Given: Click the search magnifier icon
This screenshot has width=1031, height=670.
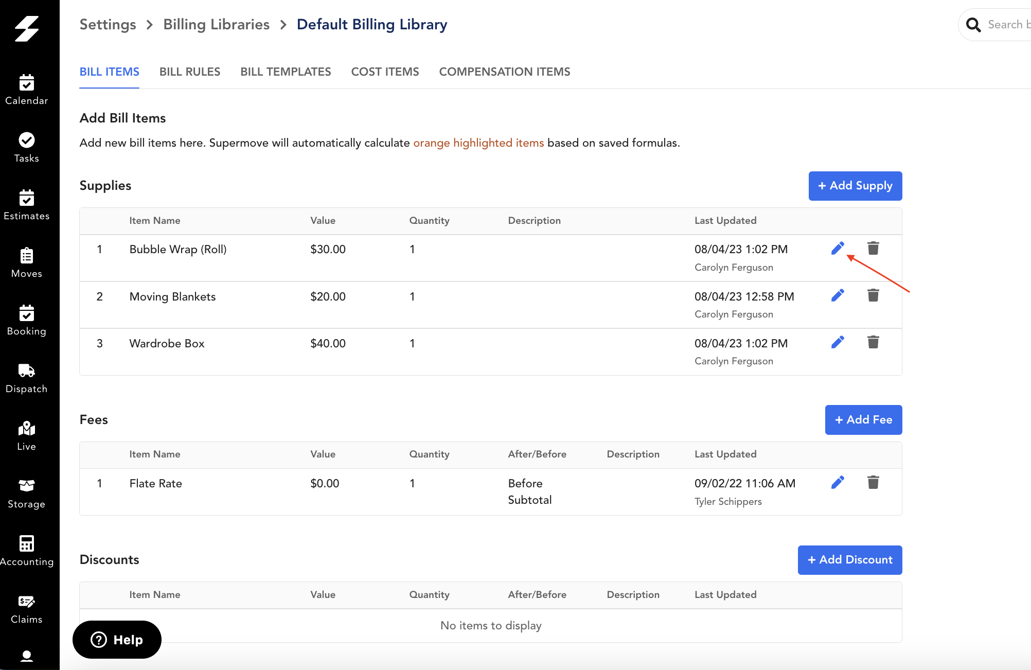Looking at the screenshot, I should point(973,25).
